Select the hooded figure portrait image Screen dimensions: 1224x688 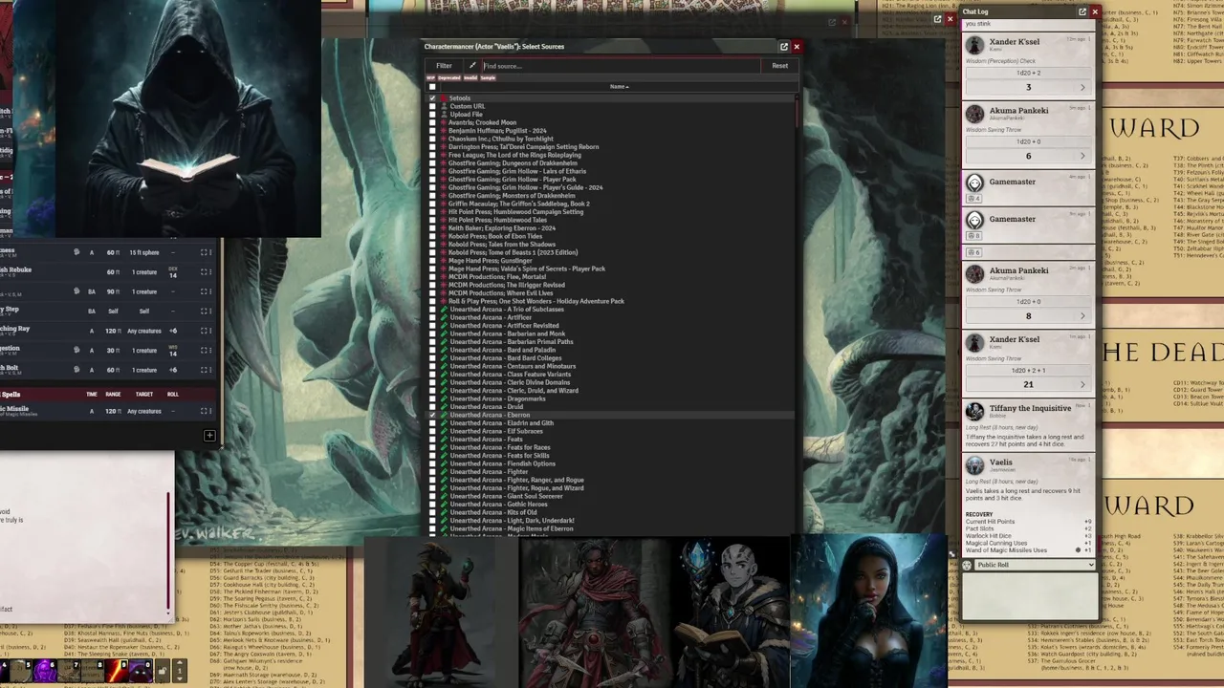click(187, 118)
